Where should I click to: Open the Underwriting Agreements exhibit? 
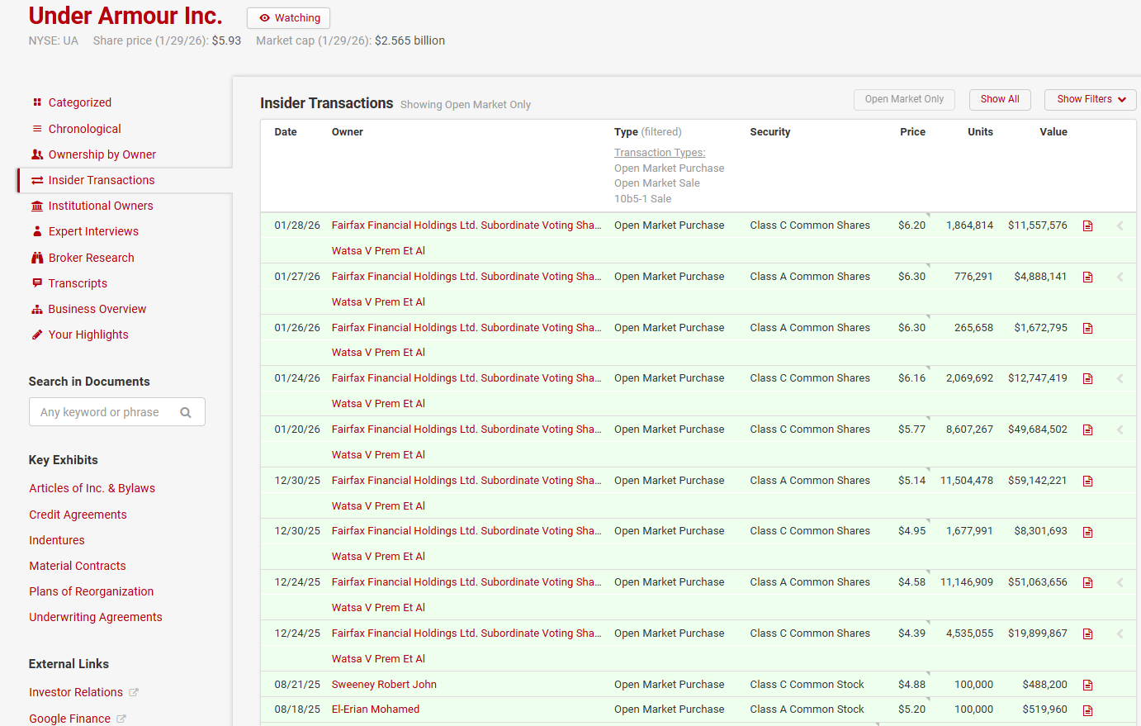click(96, 617)
